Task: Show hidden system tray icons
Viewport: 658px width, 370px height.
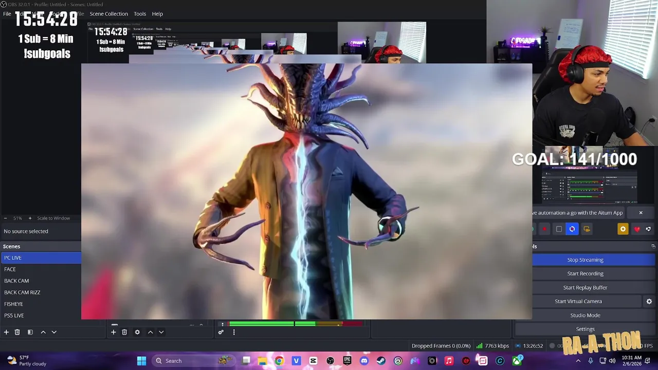Action: point(578,361)
